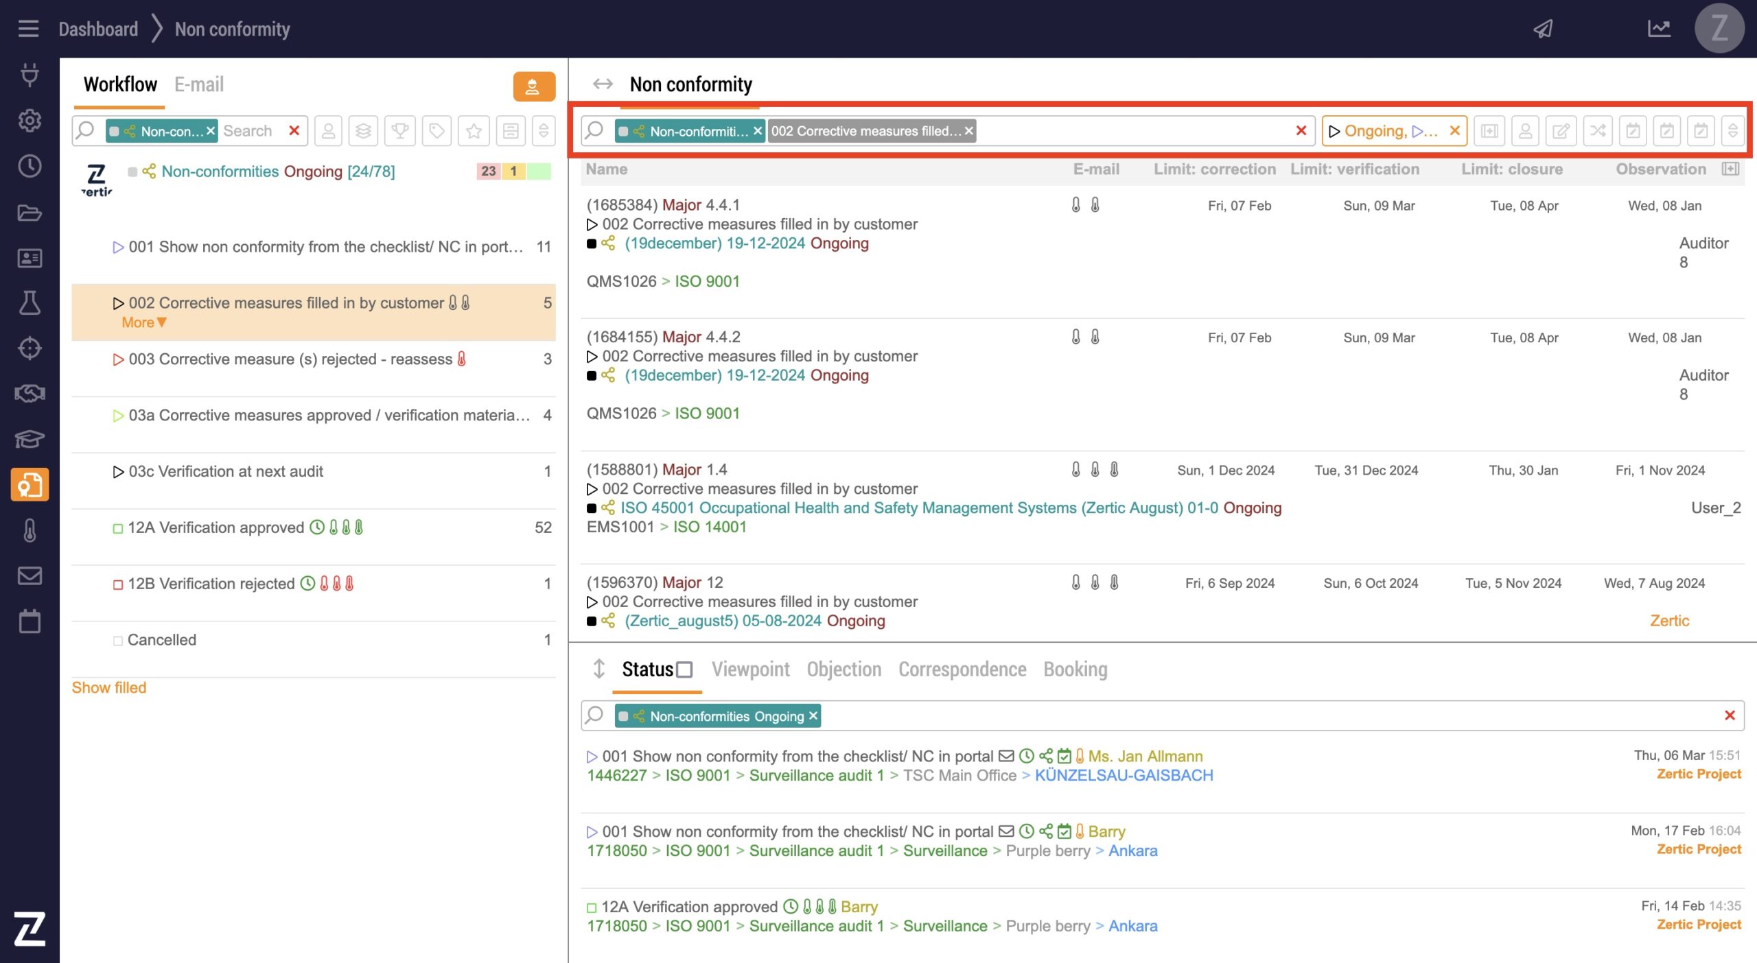Viewport: 1757px width, 963px height.
Task: Open the paper plane send icon
Action: click(1544, 29)
